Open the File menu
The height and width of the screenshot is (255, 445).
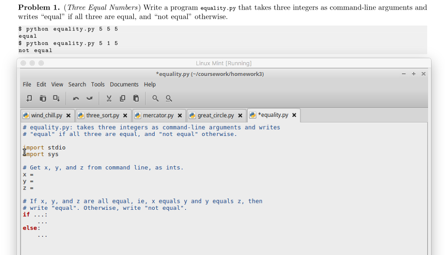click(x=27, y=84)
